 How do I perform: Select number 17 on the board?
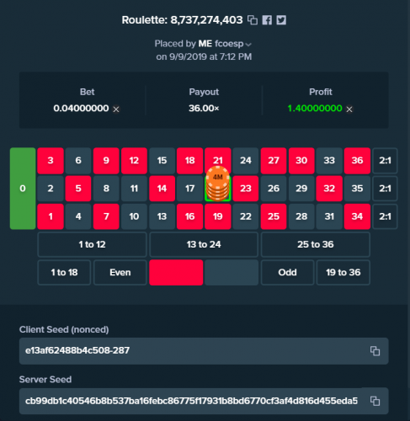190,189
